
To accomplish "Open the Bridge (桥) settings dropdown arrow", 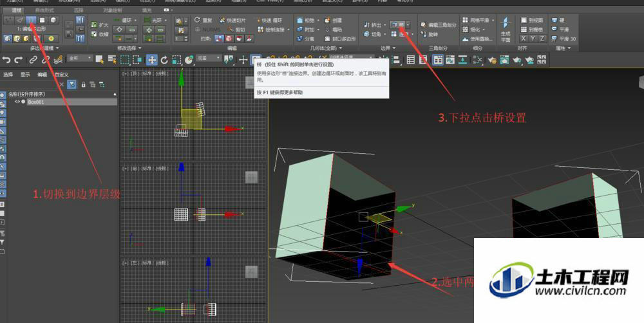I will click(x=408, y=24).
